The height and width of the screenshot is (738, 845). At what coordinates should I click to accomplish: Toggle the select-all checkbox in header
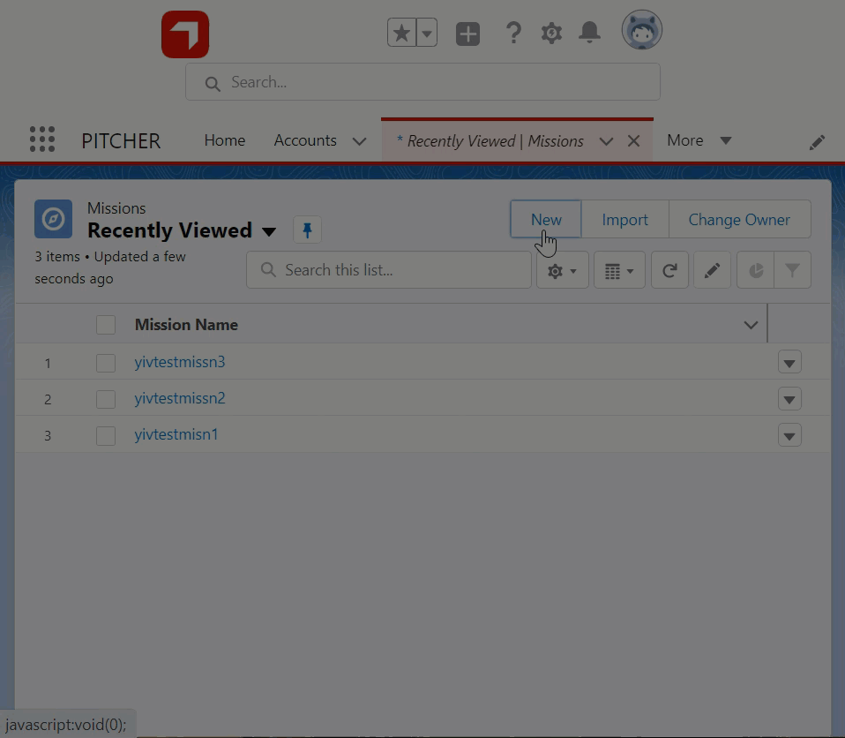[x=106, y=325]
